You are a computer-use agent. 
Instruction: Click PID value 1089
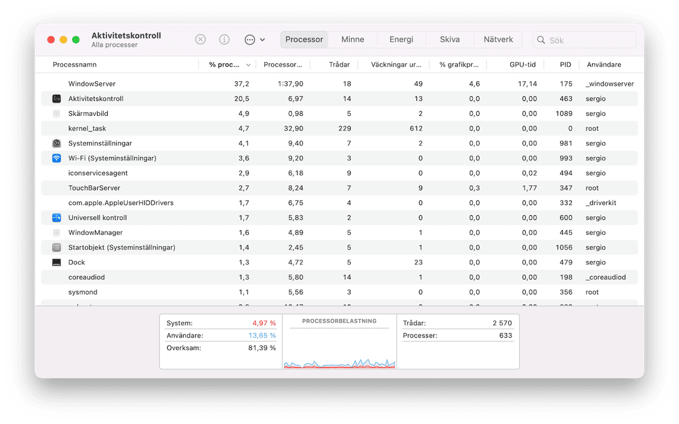coord(564,114)
